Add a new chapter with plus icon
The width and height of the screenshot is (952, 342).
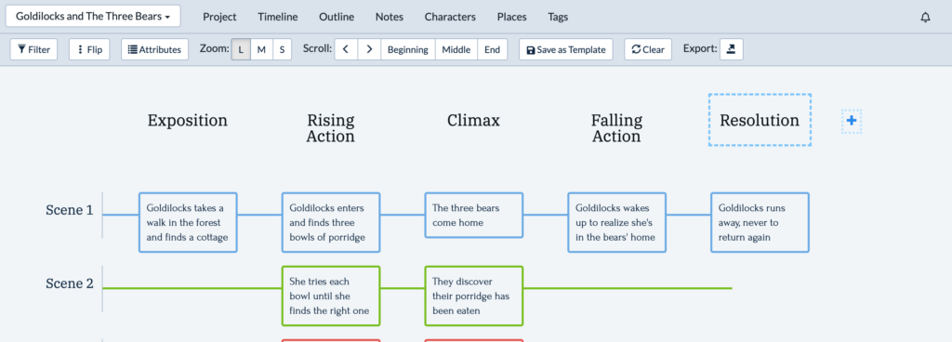coord(852,121)
